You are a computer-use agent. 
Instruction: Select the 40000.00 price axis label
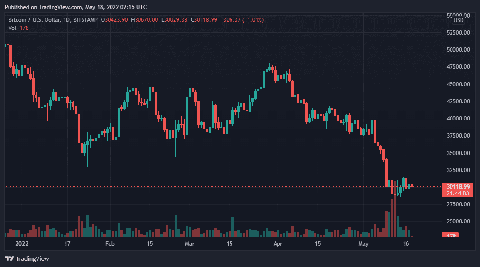coord(458,119)
